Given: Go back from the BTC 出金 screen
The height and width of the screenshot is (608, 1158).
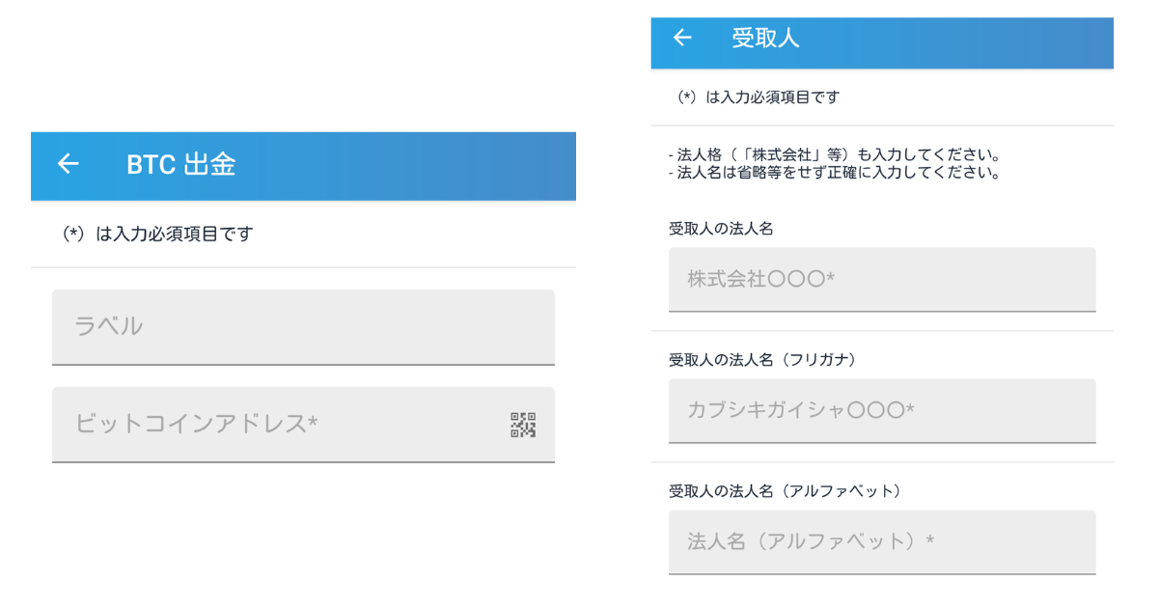Looking at the screenshot, I should click(68, 164).
